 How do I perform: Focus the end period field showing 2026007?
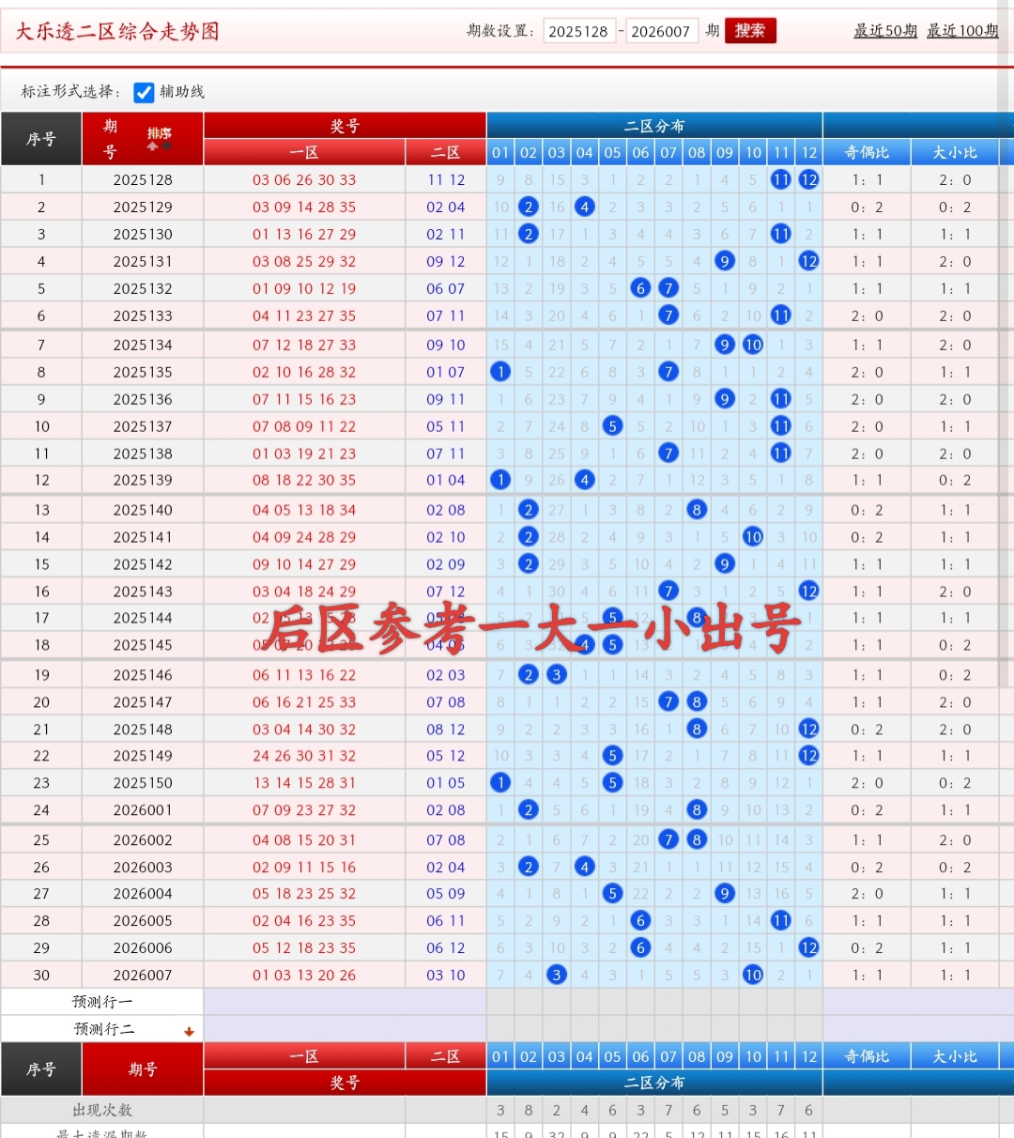tap(661, 31)
